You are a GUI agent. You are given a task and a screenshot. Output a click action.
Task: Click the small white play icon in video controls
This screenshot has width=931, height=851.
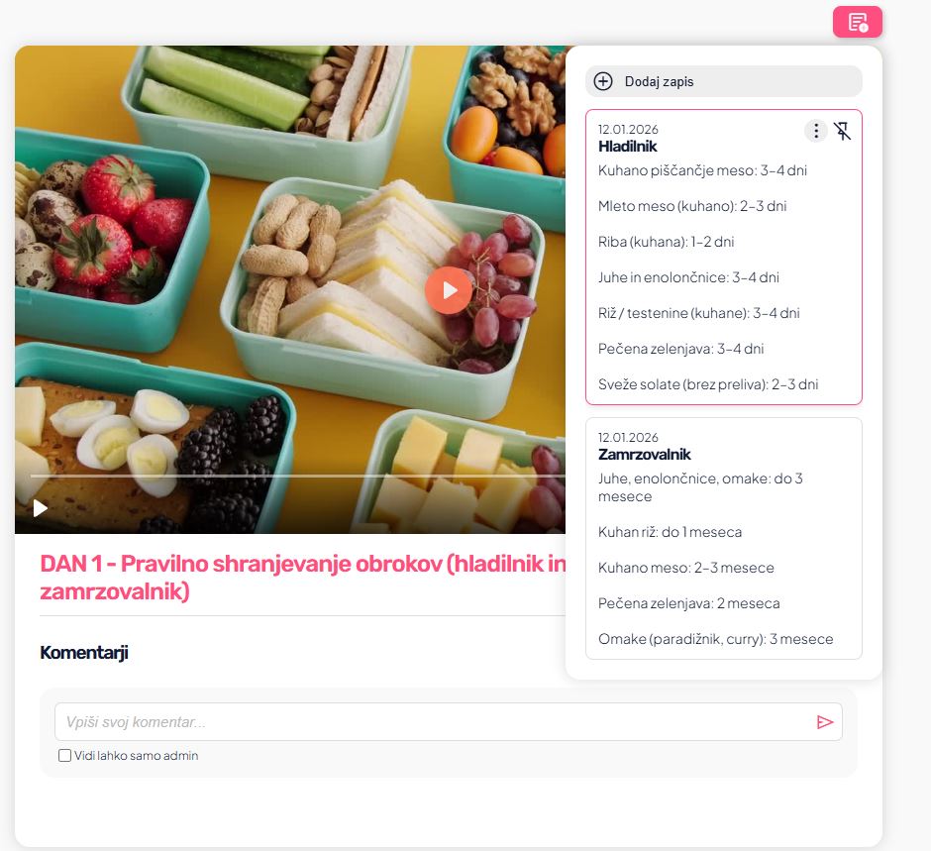[x=40, y=508]
